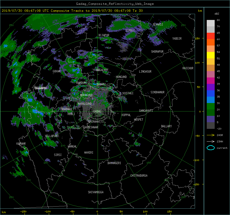Click the HUBLI city label
Image resolution: width=230 pixels, height=215 pixels.
(x=71, y=114)
